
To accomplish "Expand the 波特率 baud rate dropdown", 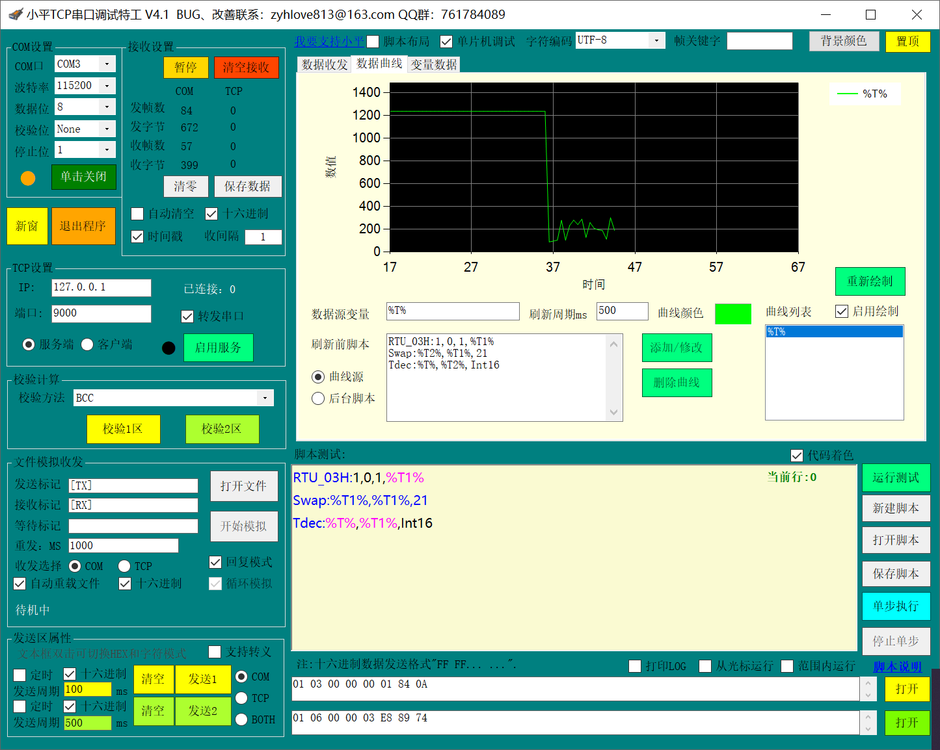I will [x=107, y=86].
